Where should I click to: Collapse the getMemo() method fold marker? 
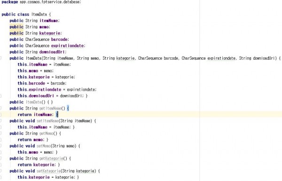0,134
